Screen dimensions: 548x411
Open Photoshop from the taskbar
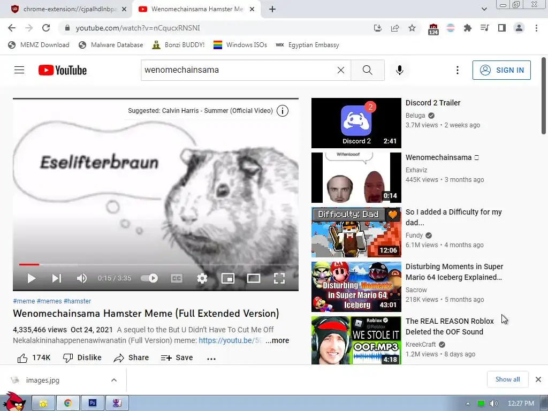[92, 403]
